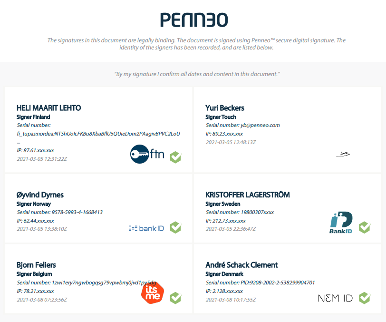Click green checkmark next to Norwegian bankID
This screenshot has height=322, width=386.
pyautogui.click(x=176, y=227)
